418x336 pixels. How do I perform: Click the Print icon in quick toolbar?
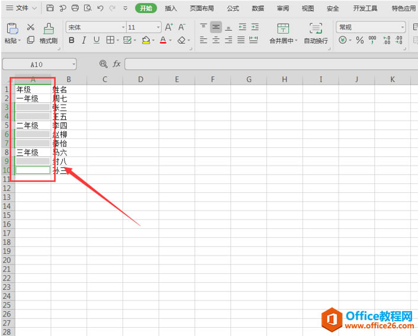coord(75,8)
